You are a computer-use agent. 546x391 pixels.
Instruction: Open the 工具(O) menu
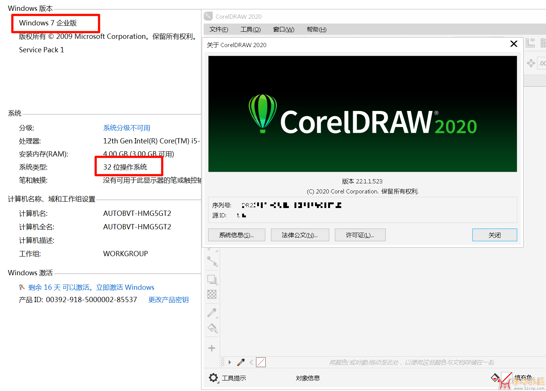[x=250, y=30]
